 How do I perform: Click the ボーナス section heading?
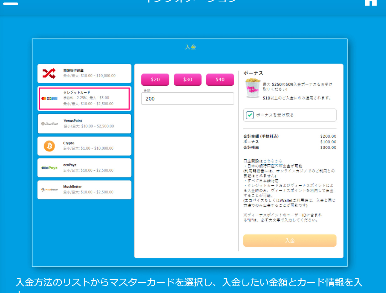[x=253, y=73]
